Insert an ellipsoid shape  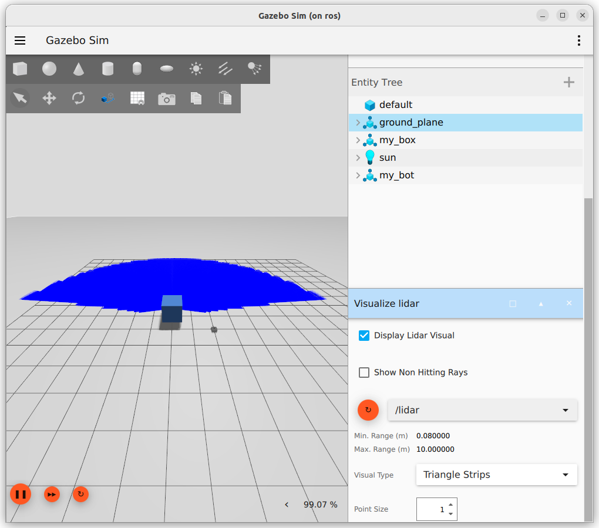(167, 69)
